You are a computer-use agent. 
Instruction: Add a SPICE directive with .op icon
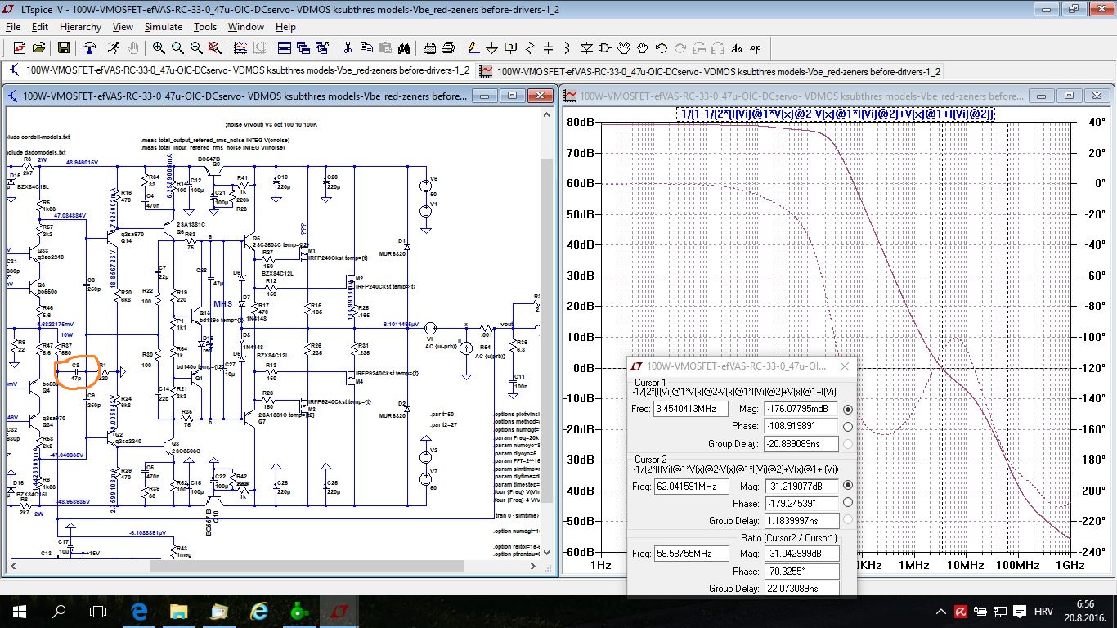756,48
